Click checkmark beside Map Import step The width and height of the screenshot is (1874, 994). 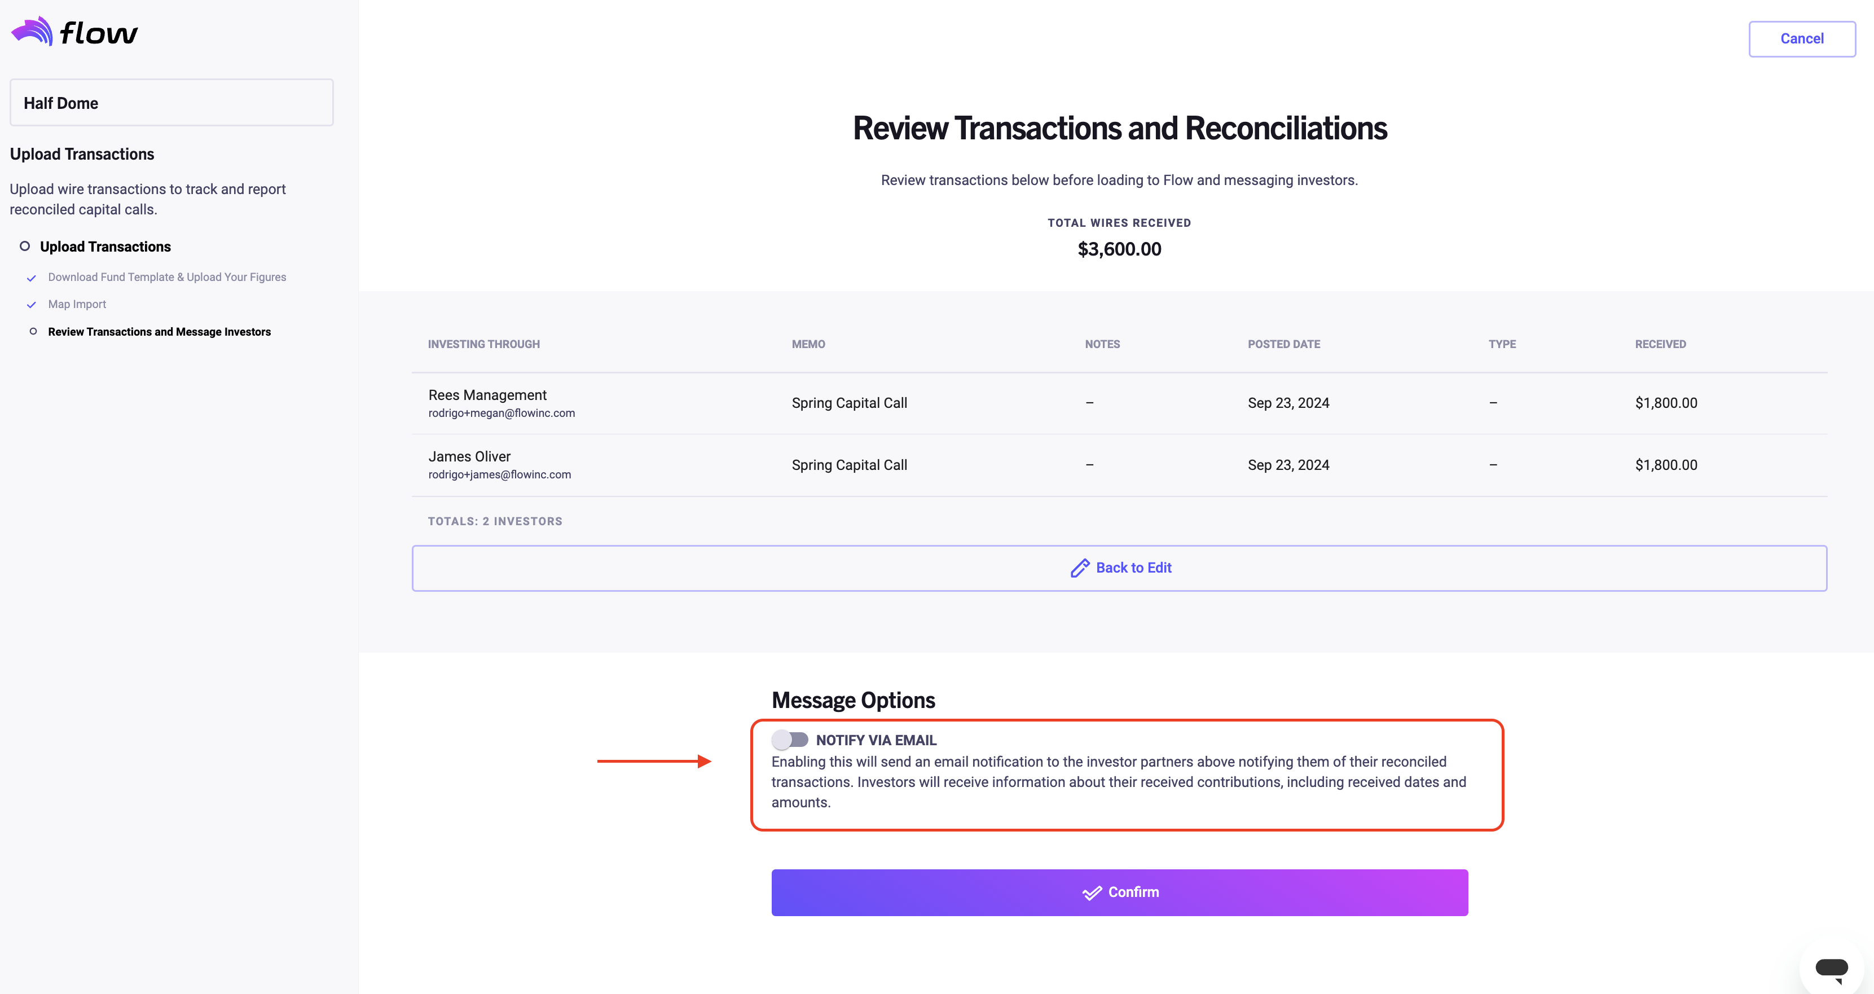(x=31, y=305)
